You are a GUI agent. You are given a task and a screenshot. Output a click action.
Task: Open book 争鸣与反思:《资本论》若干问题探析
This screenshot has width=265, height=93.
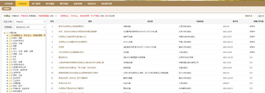point(73,78)
